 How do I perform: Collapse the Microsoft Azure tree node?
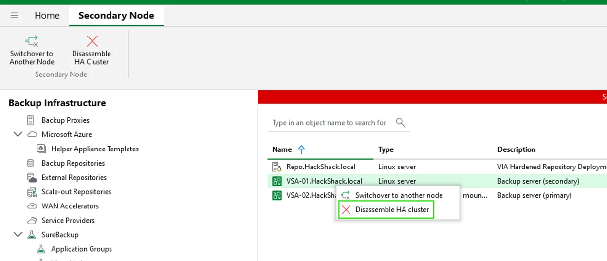point(18,134)
